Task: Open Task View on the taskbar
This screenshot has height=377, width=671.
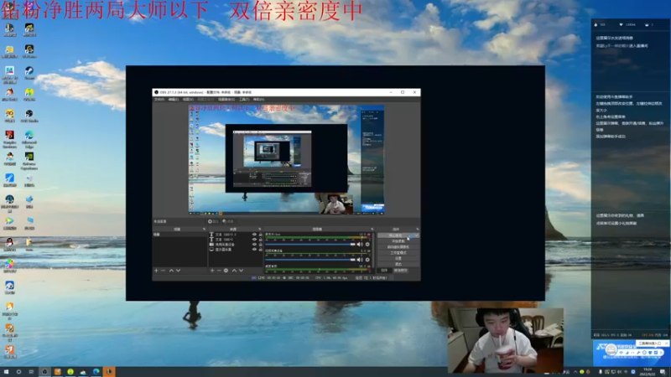Action: click(31, 372)
